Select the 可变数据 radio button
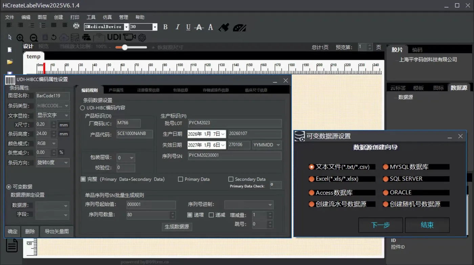 9,187
